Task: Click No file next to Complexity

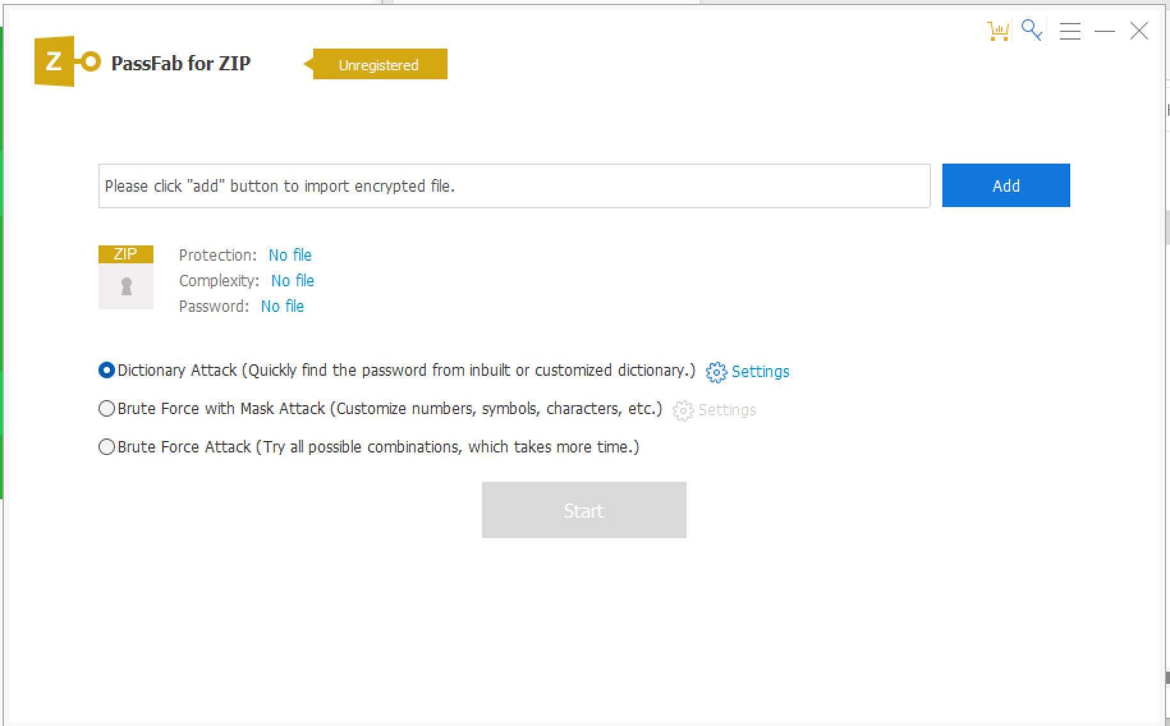Action: pos(292,281)
